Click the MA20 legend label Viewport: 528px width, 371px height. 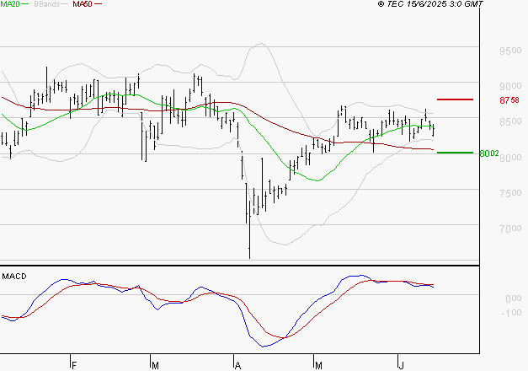pyautogui.click(x=10, y=4)
